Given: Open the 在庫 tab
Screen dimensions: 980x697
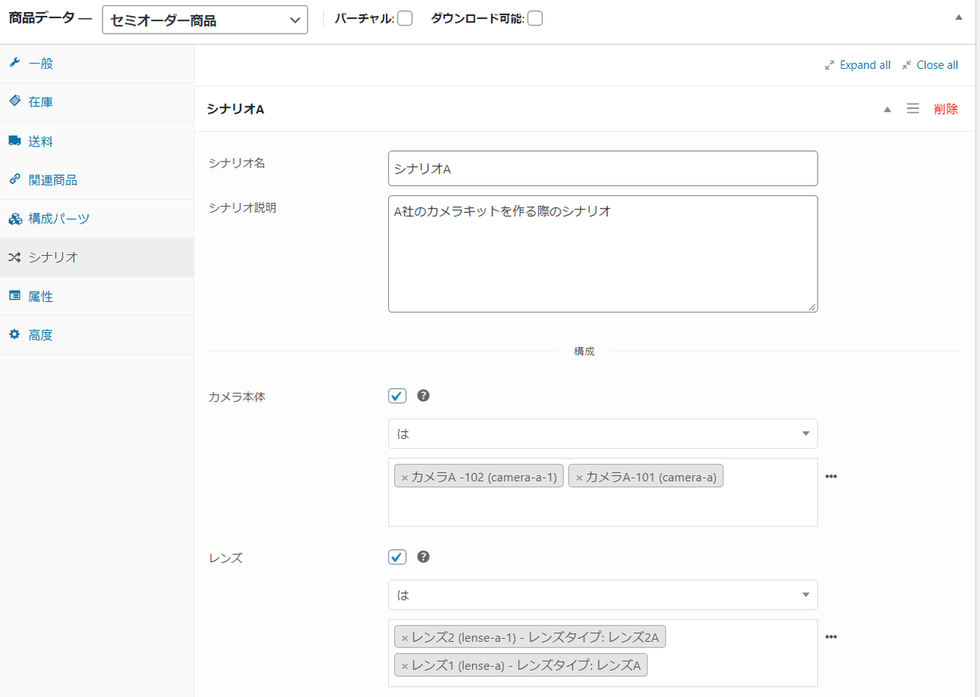Looking at the screenshot, I should pos(96,102).
